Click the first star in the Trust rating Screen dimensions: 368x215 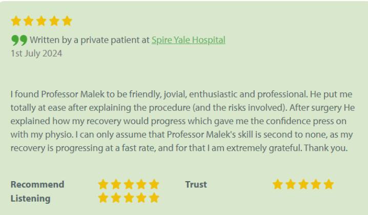tap(278, 184)
